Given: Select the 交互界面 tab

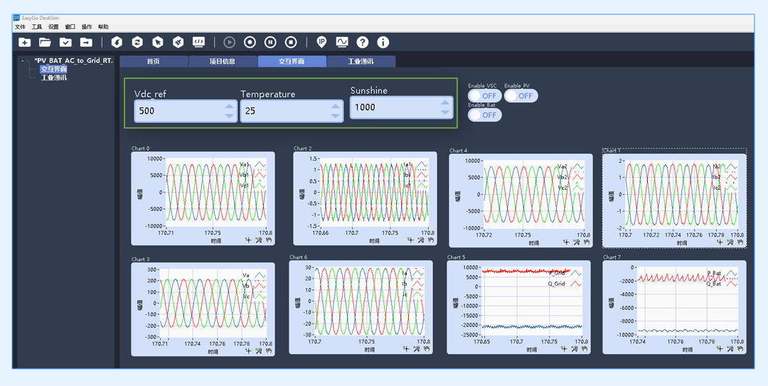Looking at the screenshot, I should (x=292, y=61).
